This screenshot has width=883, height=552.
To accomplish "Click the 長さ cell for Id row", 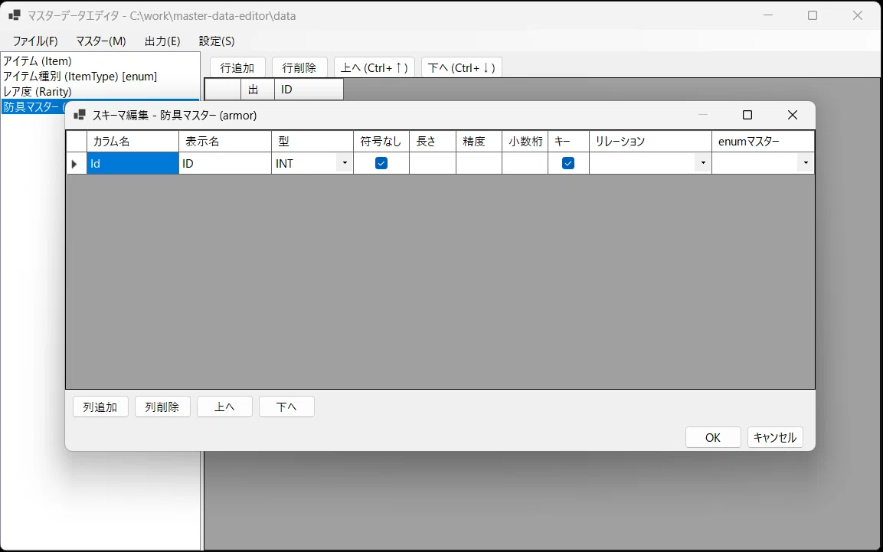I will tap(433, 163).
